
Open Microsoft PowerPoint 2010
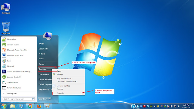click(x=19, y=50)
